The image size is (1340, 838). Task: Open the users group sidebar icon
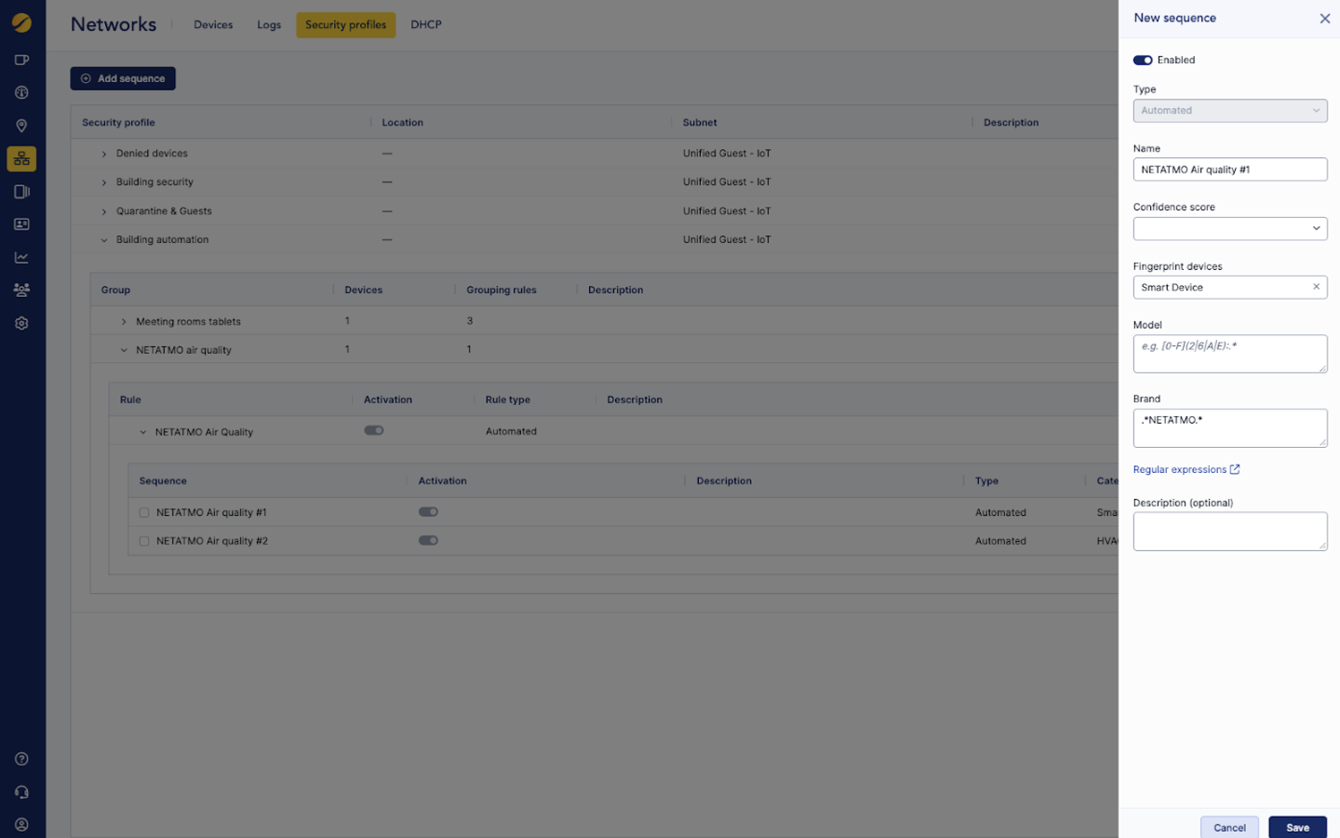pos(21,291)
